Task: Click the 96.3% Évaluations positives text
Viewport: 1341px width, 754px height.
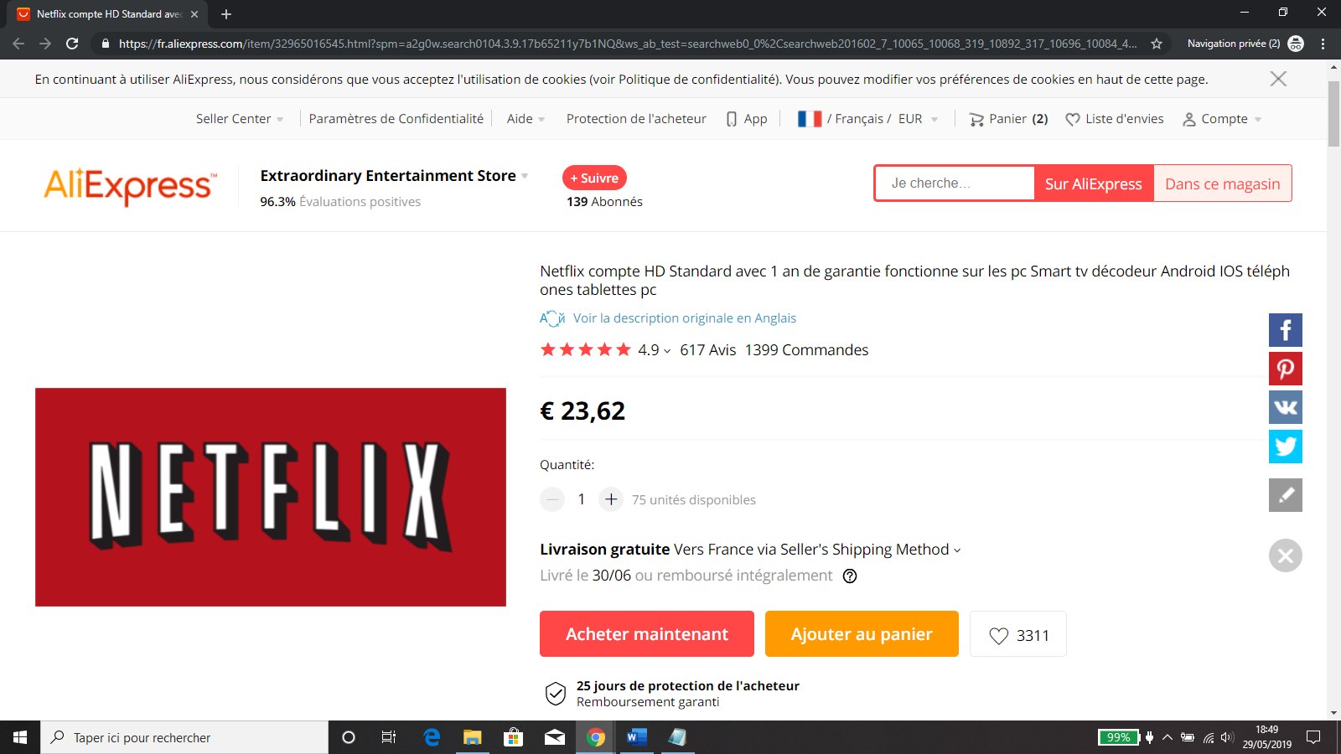Action: 340,202
